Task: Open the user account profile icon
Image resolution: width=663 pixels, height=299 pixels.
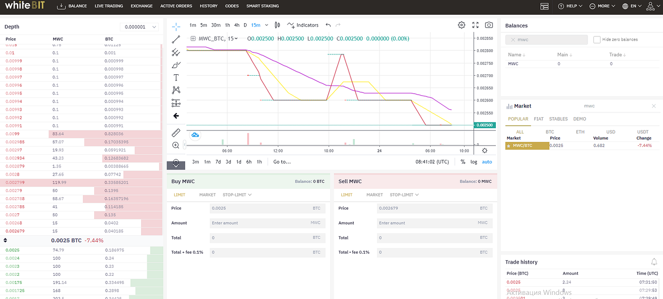Action: 651,6
